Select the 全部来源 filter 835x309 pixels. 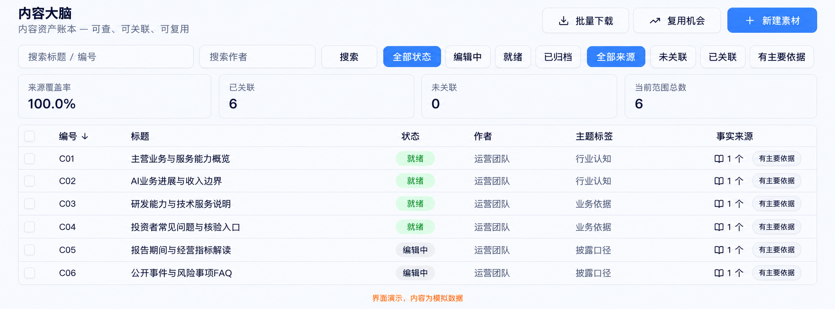coord(616,57)
